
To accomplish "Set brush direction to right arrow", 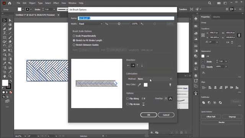I will tap(133, 66).
